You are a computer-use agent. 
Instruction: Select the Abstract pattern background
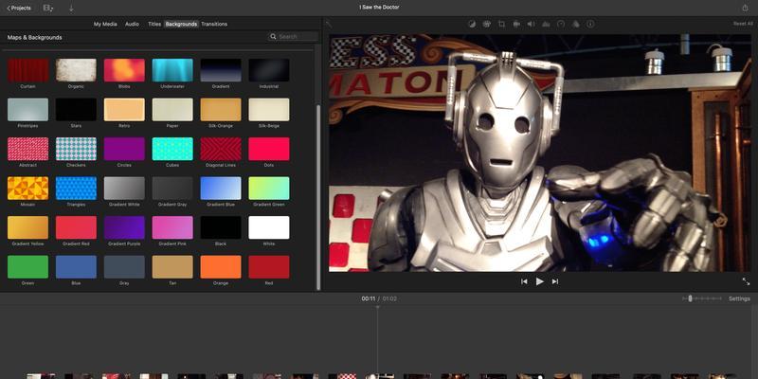pos(28,149)
